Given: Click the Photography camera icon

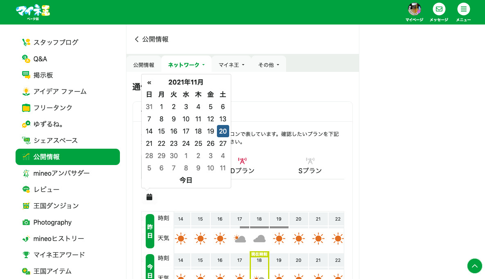Looking at the screenshot, I should click(26, 222).
